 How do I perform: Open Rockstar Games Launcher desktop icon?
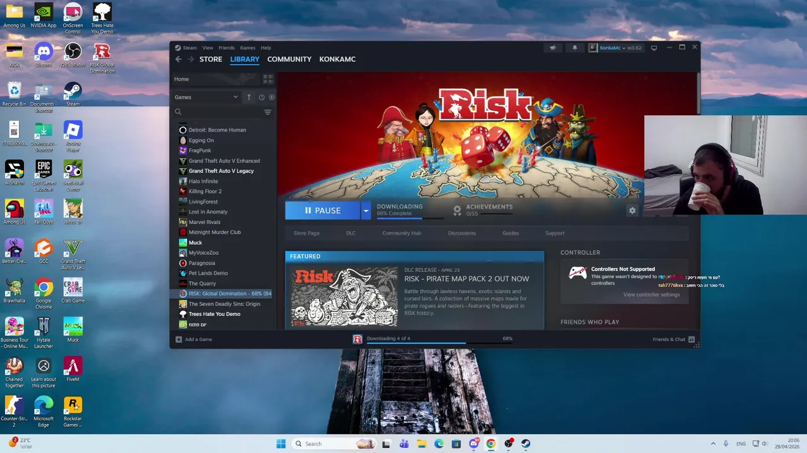point(73,412)
